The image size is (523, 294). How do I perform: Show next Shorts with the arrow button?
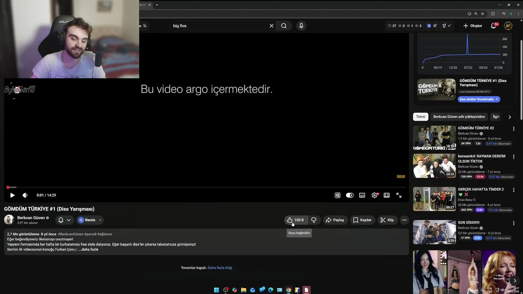coord(515,281)
